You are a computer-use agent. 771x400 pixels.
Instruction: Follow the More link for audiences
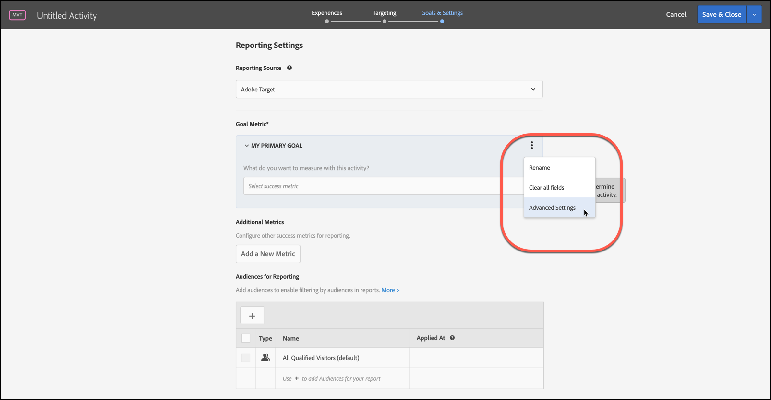coord(390,290)
